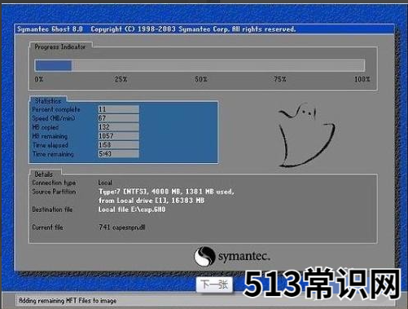Viewport: 408px width, 309px height.
Task: Select the MB remaining value field
Action: [119, 136]
